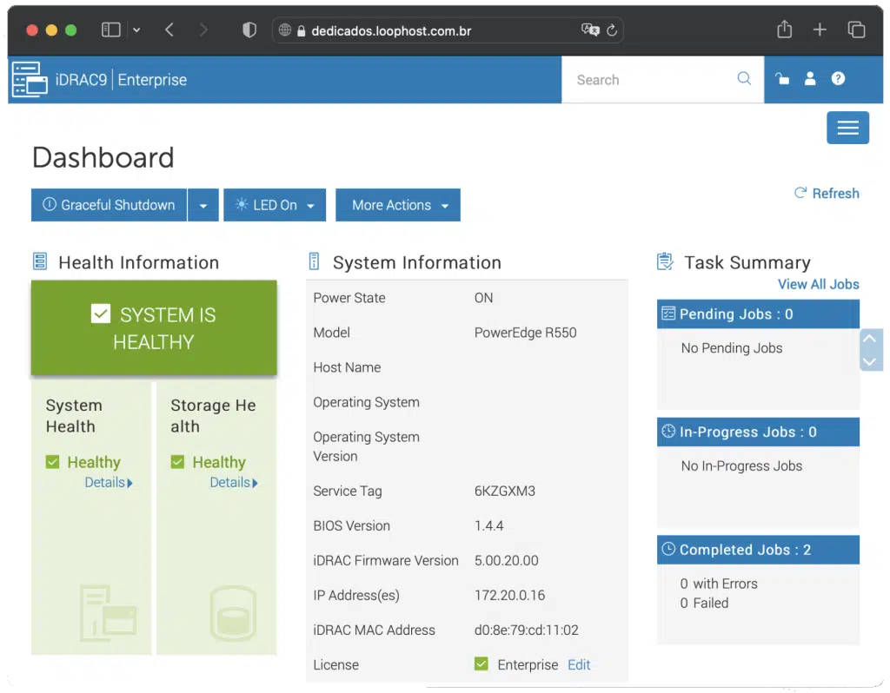Open Safari sidebar options chevron
890x693 pixels.
(x=136, y=30)
